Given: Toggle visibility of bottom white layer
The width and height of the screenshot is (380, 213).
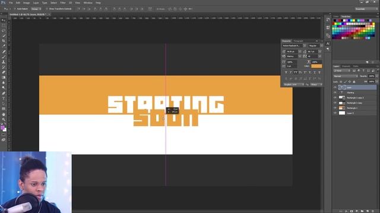Looking at the screenshot, I should pyautogui.click(x=335, y=113).
